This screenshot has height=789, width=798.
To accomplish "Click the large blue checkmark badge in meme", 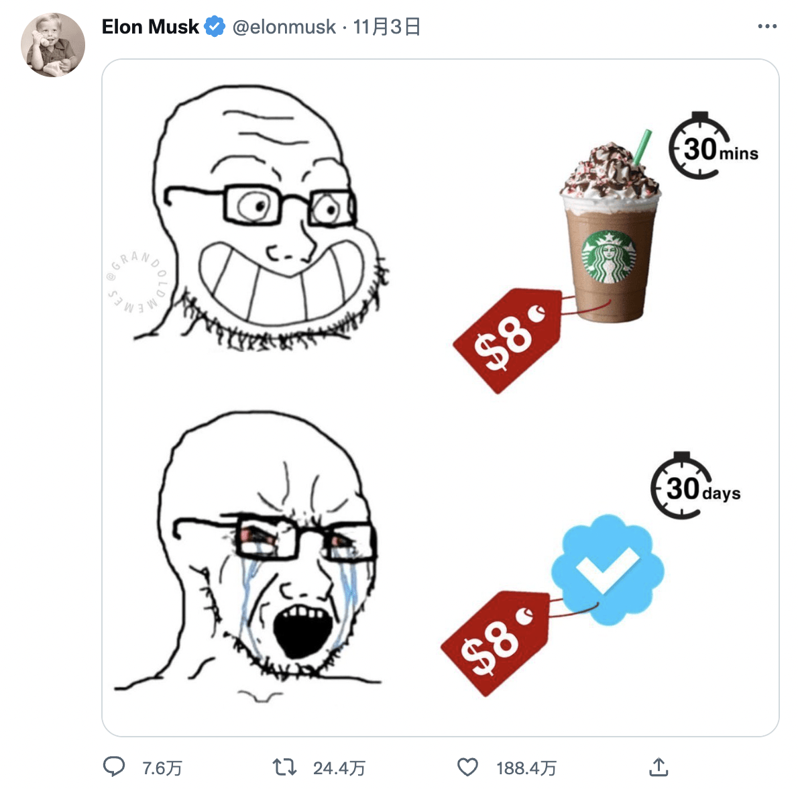I will tap(608, 570).
